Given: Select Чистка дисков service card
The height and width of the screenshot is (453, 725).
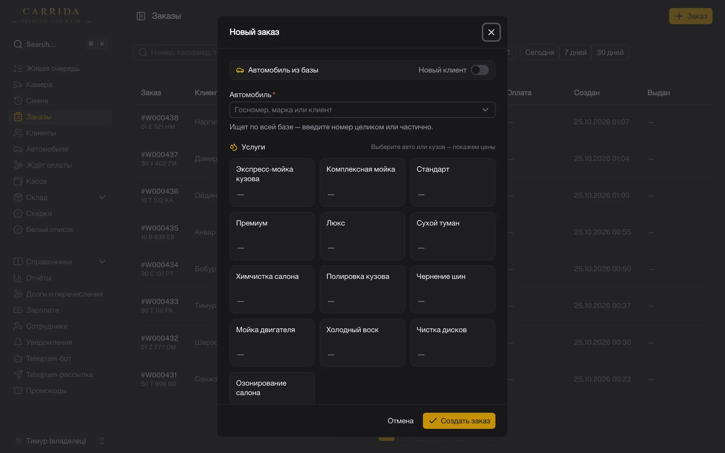Looking at the screenshot, I should [452, 343].
